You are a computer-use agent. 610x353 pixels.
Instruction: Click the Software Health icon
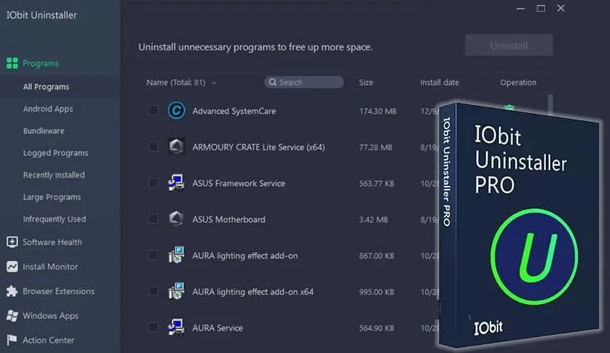[12, 242]
